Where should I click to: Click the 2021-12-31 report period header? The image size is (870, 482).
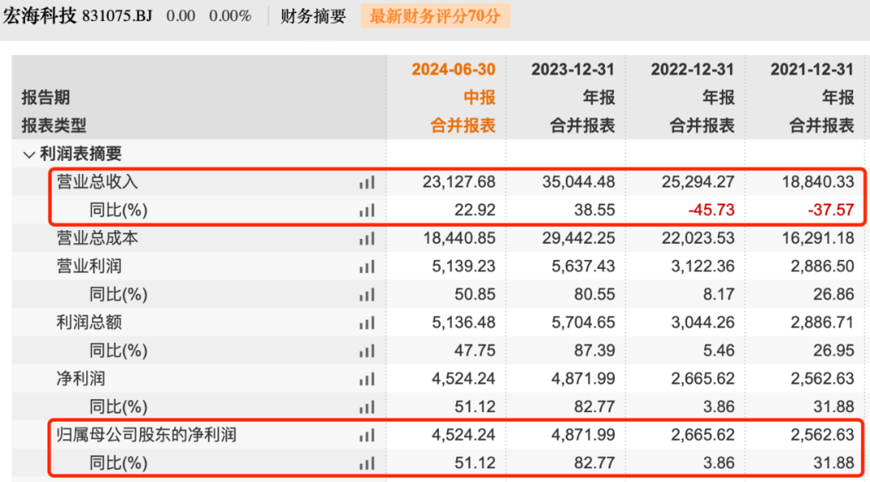coord(812,69)
